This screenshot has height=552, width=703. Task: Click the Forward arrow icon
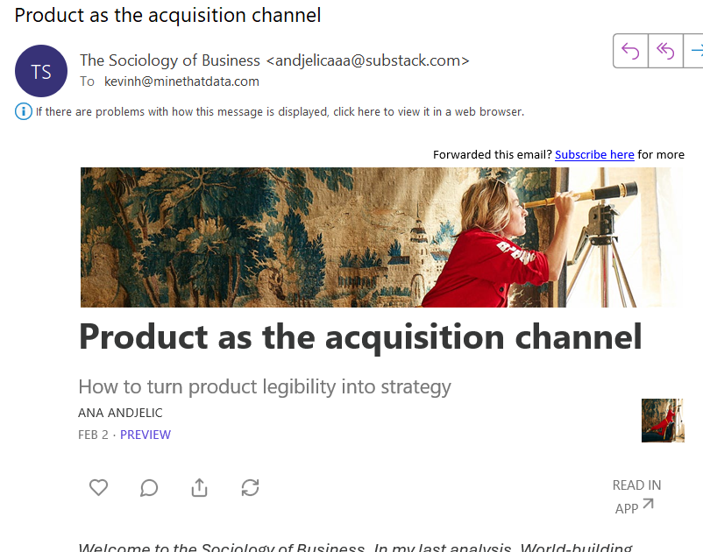(x=694, y=51)
